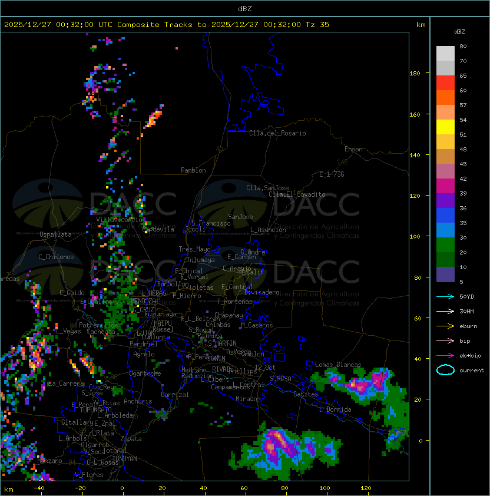Click the 65 value on dBZ scale
Screen dimensions: 490x496
coord(463,75)
